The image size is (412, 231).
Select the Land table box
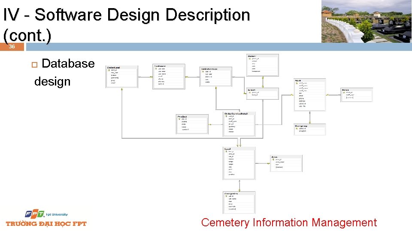point(239,163)
